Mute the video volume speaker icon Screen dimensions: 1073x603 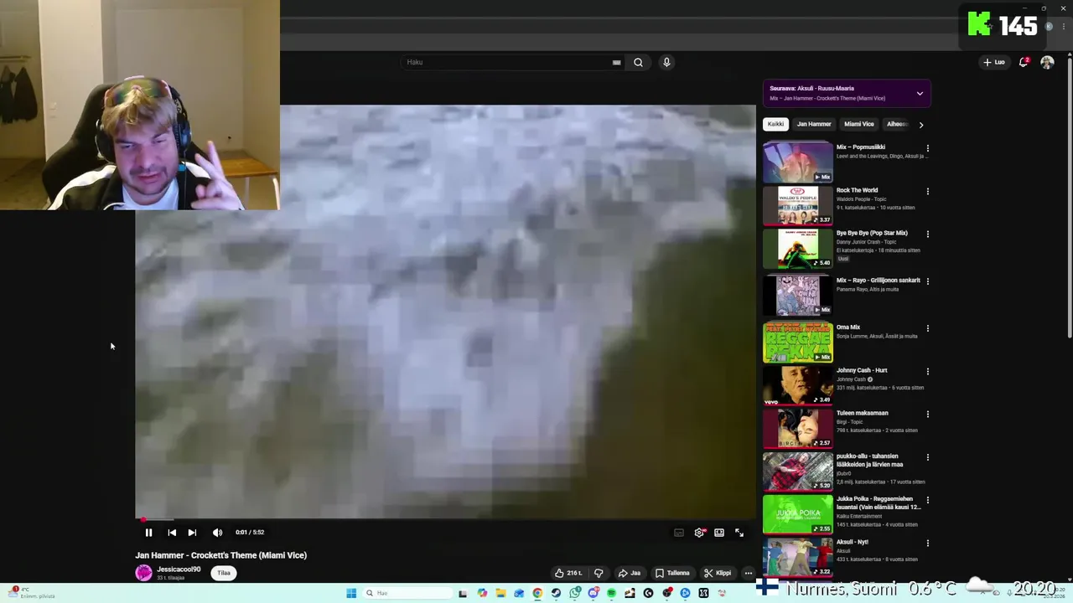click(217, 533)
